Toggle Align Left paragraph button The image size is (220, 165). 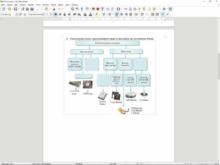[x=117, y=15]
